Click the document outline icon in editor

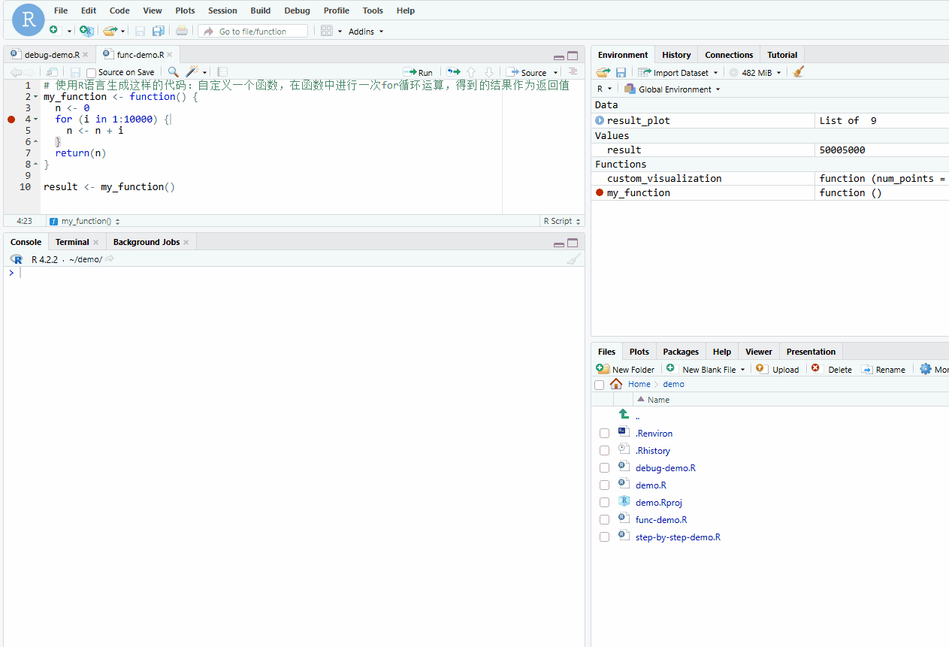pyautogui.click(x=573, y=71)
